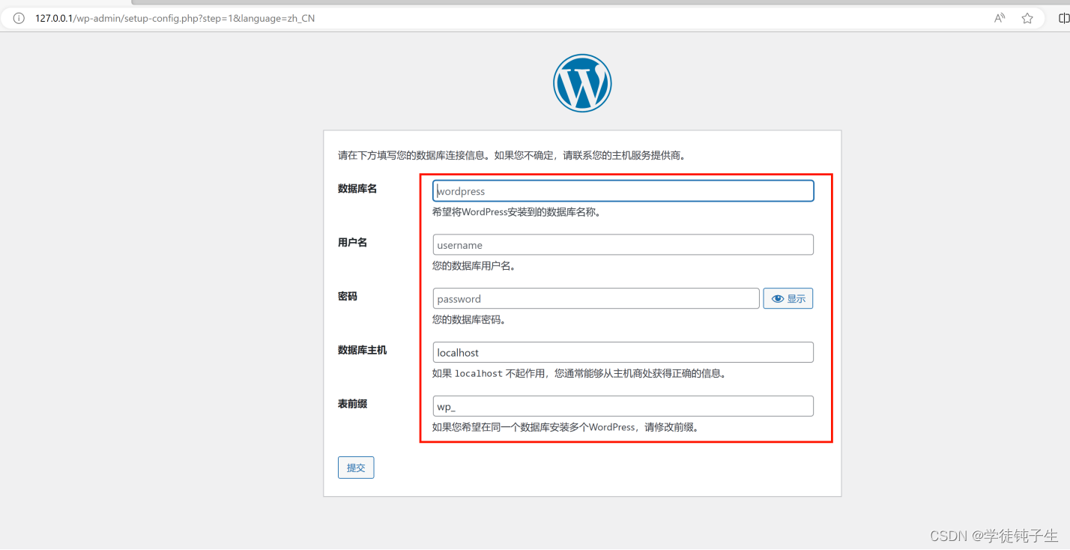
Task: Show the database password
Action: click(788, 298)
